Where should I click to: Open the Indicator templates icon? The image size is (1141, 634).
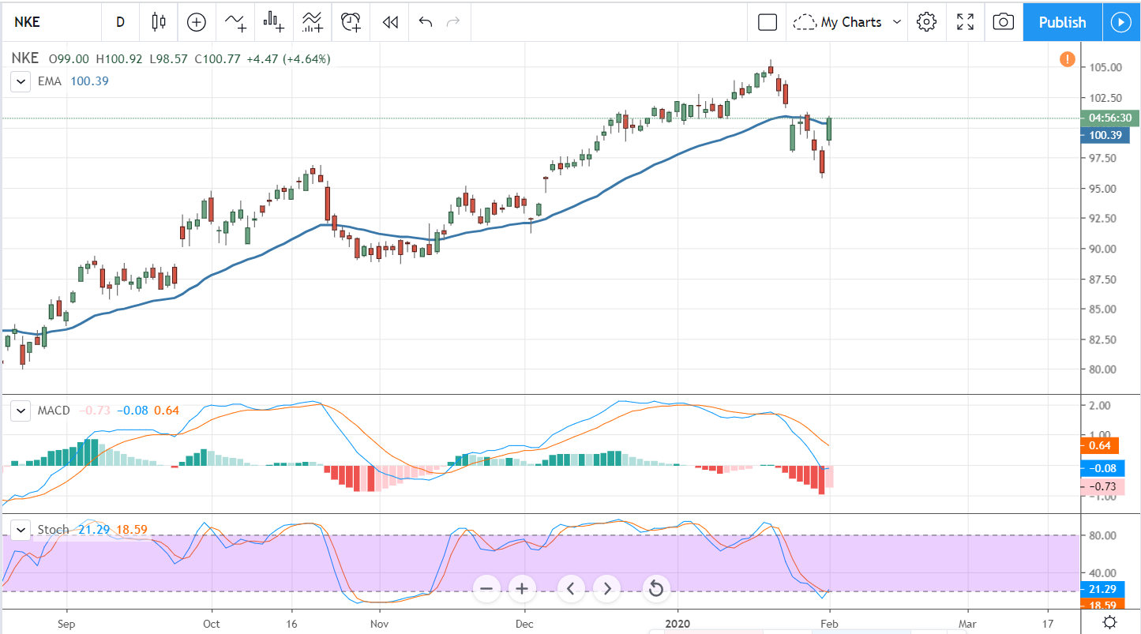pyautogui.click(x=313, y=22)
